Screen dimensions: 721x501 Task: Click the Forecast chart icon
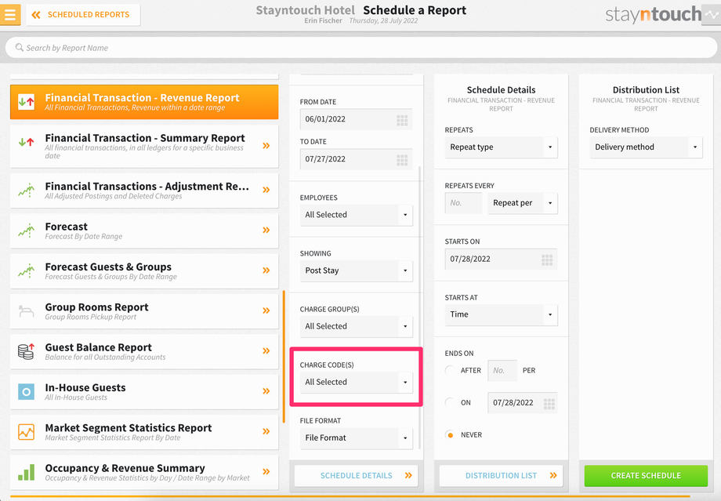click(26, 230)
